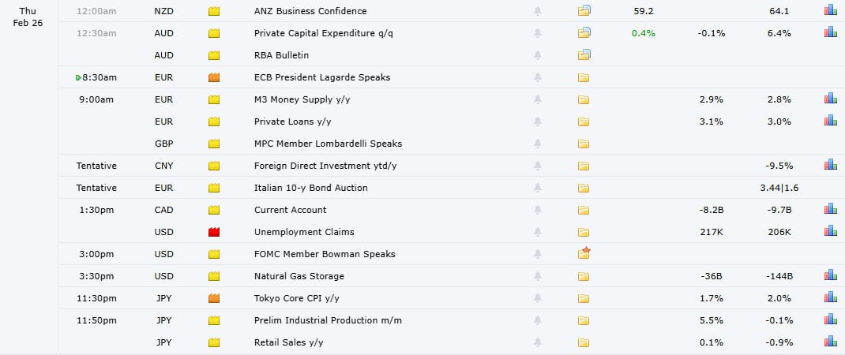Click the Thu Feb 26 date cell
The width and height of the screenshot is (845, 355).
tap(28, 17)
